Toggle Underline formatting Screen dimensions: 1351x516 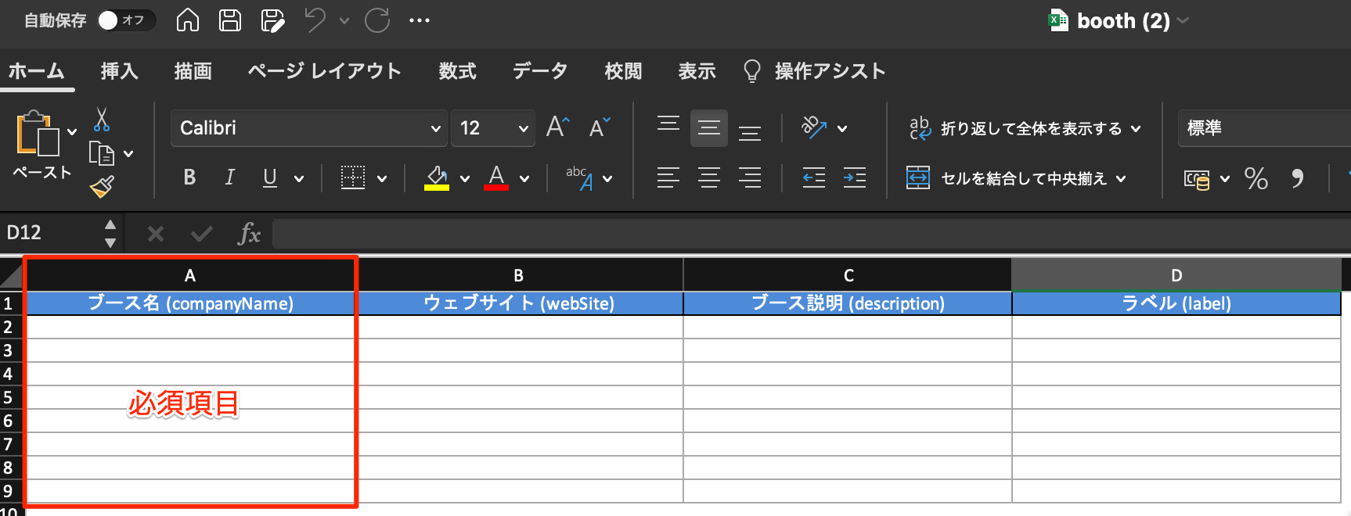click(x=270, y=177)
